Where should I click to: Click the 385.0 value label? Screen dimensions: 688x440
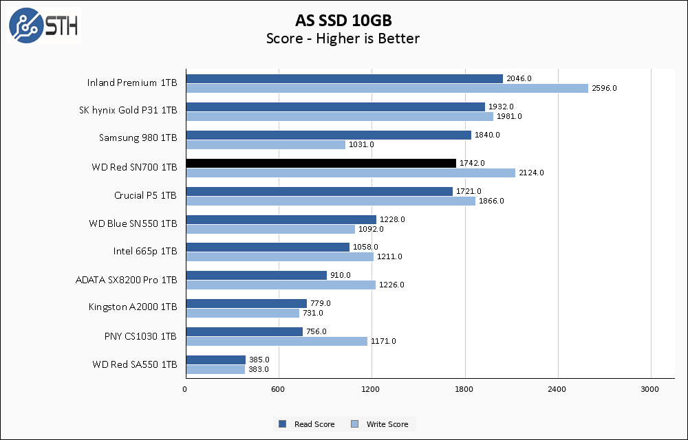tap(259, 360)
